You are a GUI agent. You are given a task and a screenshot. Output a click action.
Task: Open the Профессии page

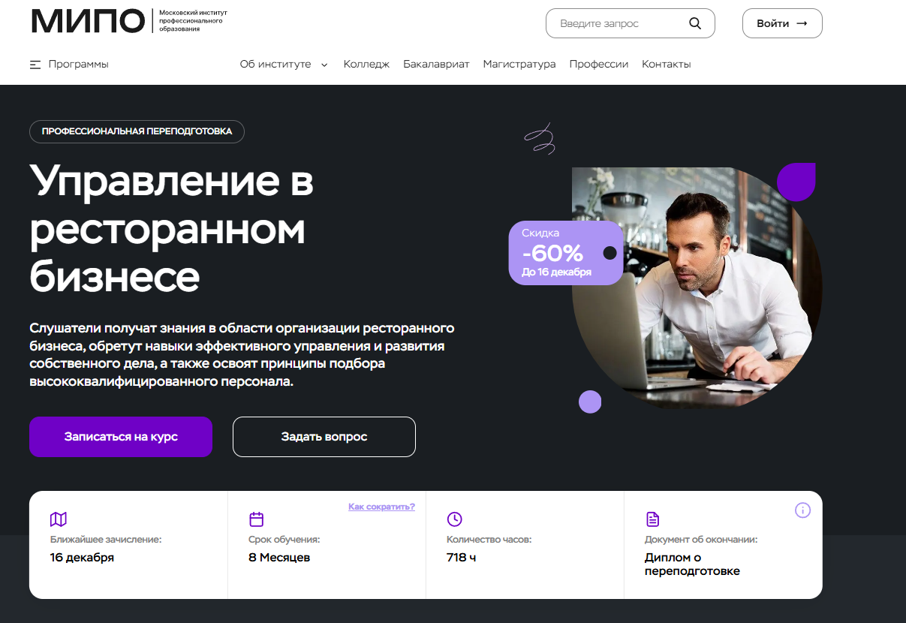tap(599, 65)
